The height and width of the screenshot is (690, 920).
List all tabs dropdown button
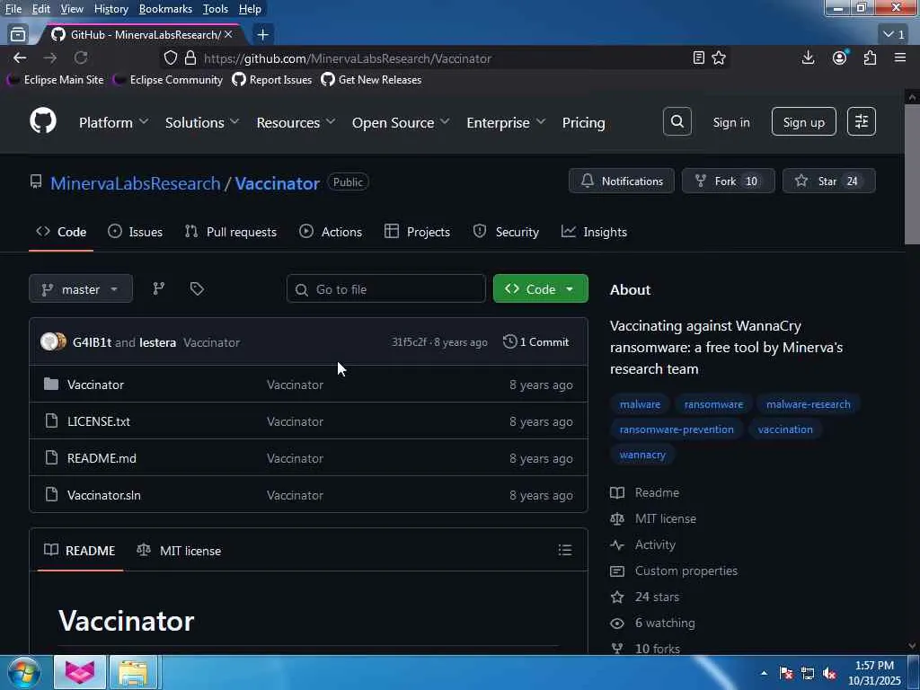tap(894, 35)
